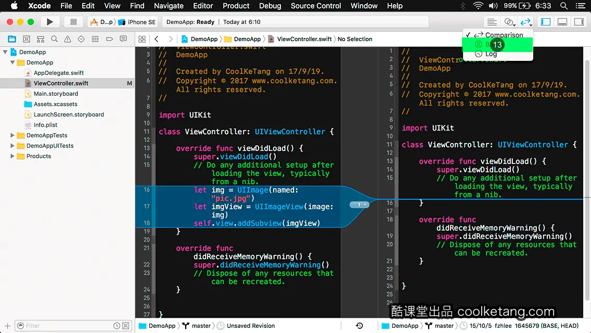Open the related items grid menu

click(142, 39)
